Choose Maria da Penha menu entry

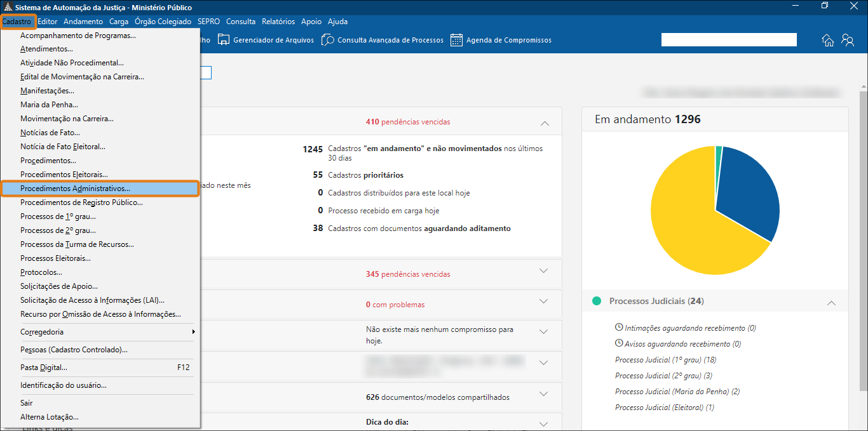[100, 105]
